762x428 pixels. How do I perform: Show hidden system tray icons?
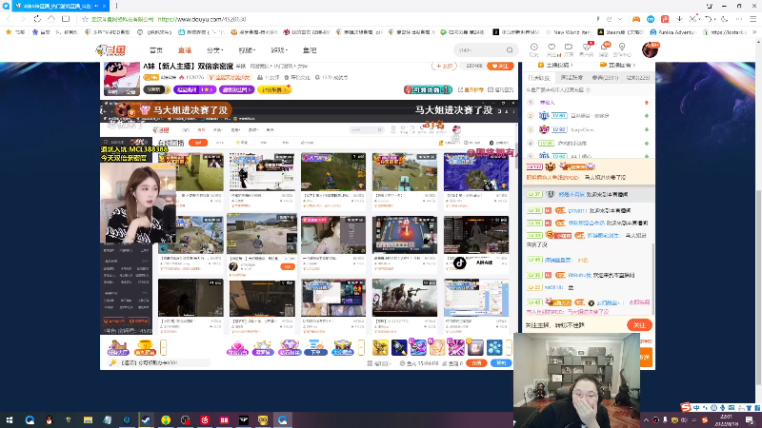(646, 419)
